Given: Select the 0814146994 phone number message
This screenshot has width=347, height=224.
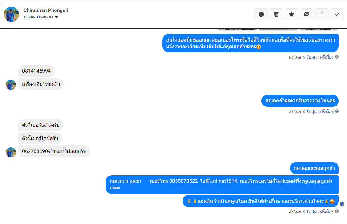Looking at the screenshot, I should click(x=36, y=71).
